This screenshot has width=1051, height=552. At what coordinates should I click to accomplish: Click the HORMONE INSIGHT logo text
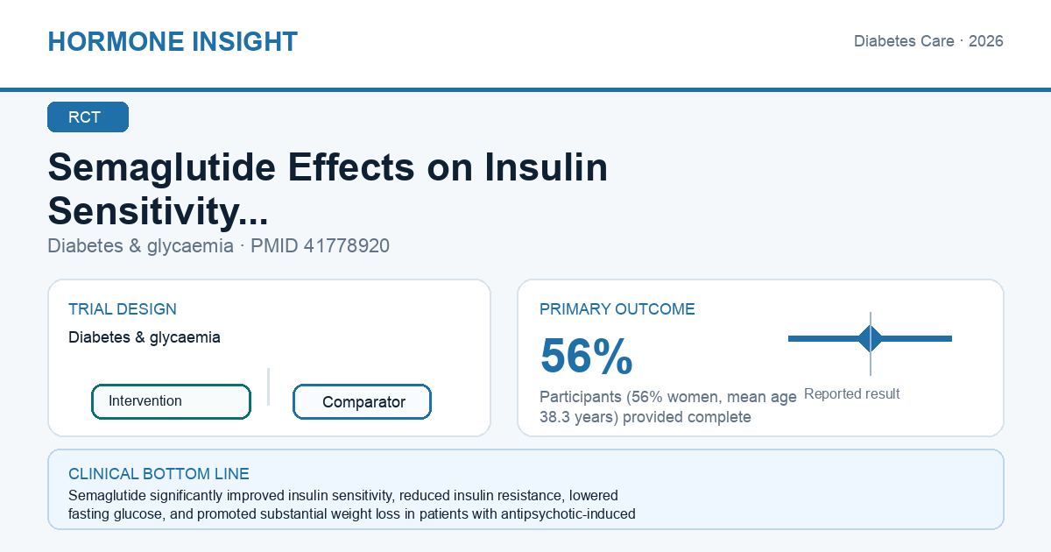point(173,41)
